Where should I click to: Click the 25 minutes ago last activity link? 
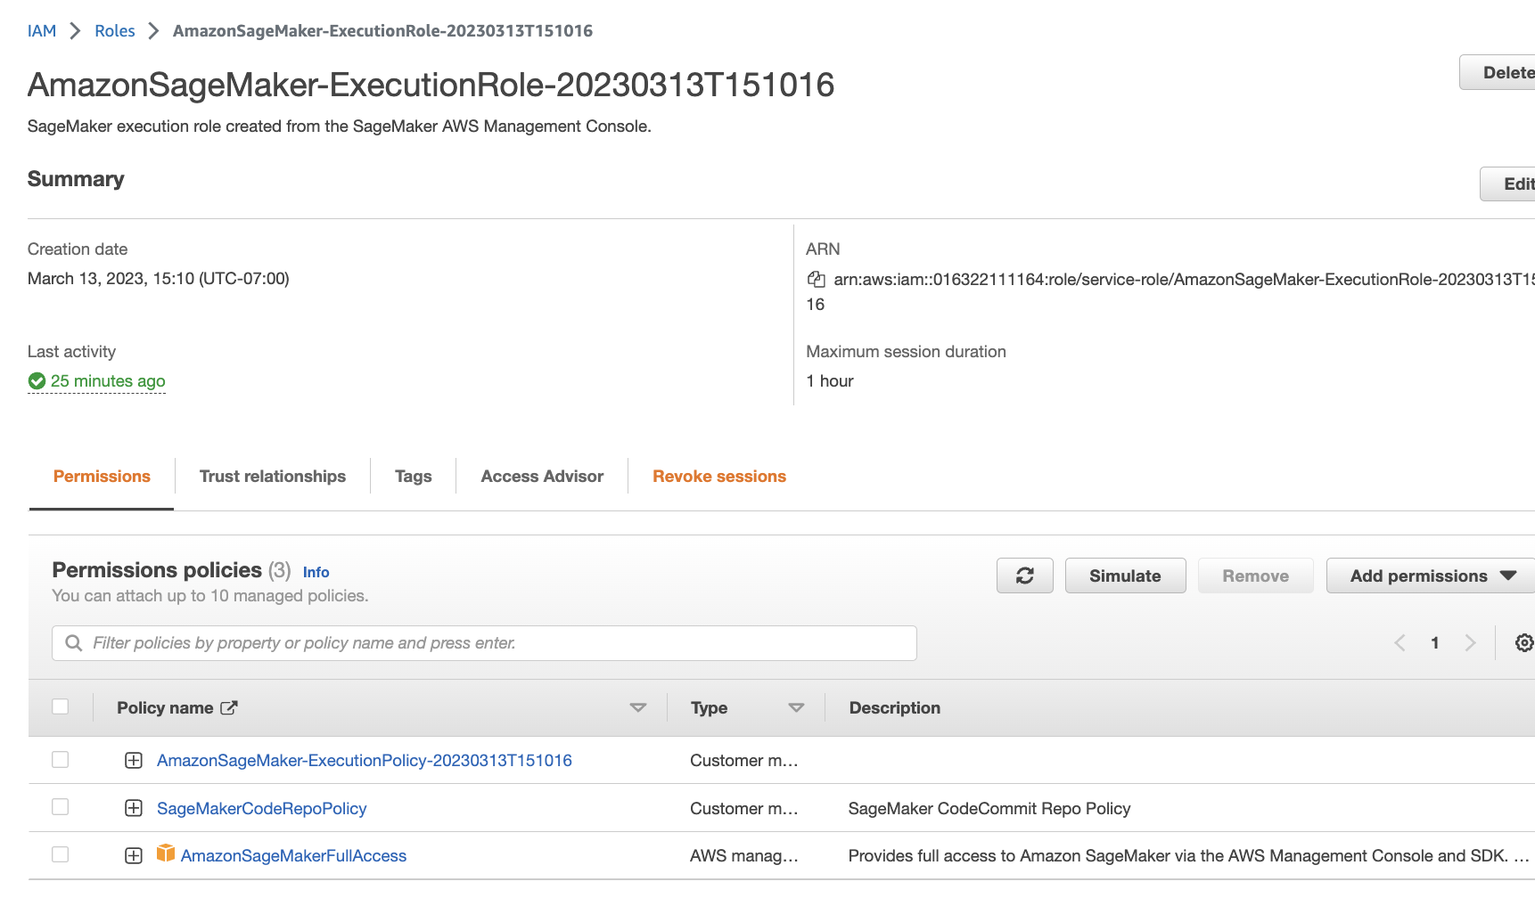108,381
